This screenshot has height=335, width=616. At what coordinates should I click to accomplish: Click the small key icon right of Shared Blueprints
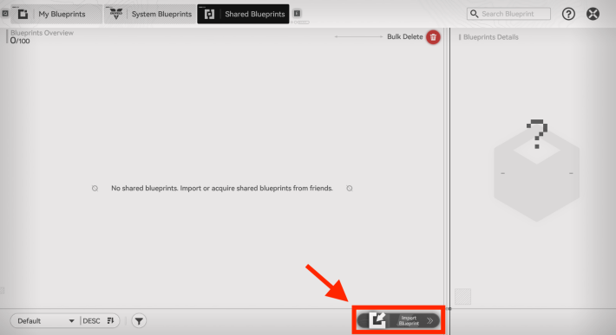coord(297,14)
